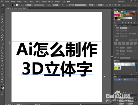Expand layer 1 with disclosure triangle

point(120,80)
